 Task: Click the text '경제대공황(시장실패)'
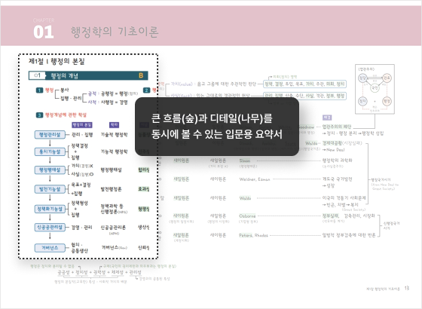[x=342, y=143]
